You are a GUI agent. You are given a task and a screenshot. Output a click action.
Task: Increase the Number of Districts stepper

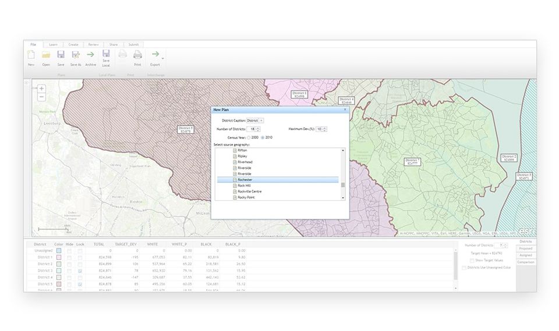258,128
